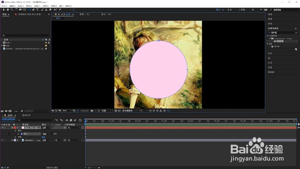Select the Type text tool
Viewport: 300px width, 169px height.
[37, 10]
